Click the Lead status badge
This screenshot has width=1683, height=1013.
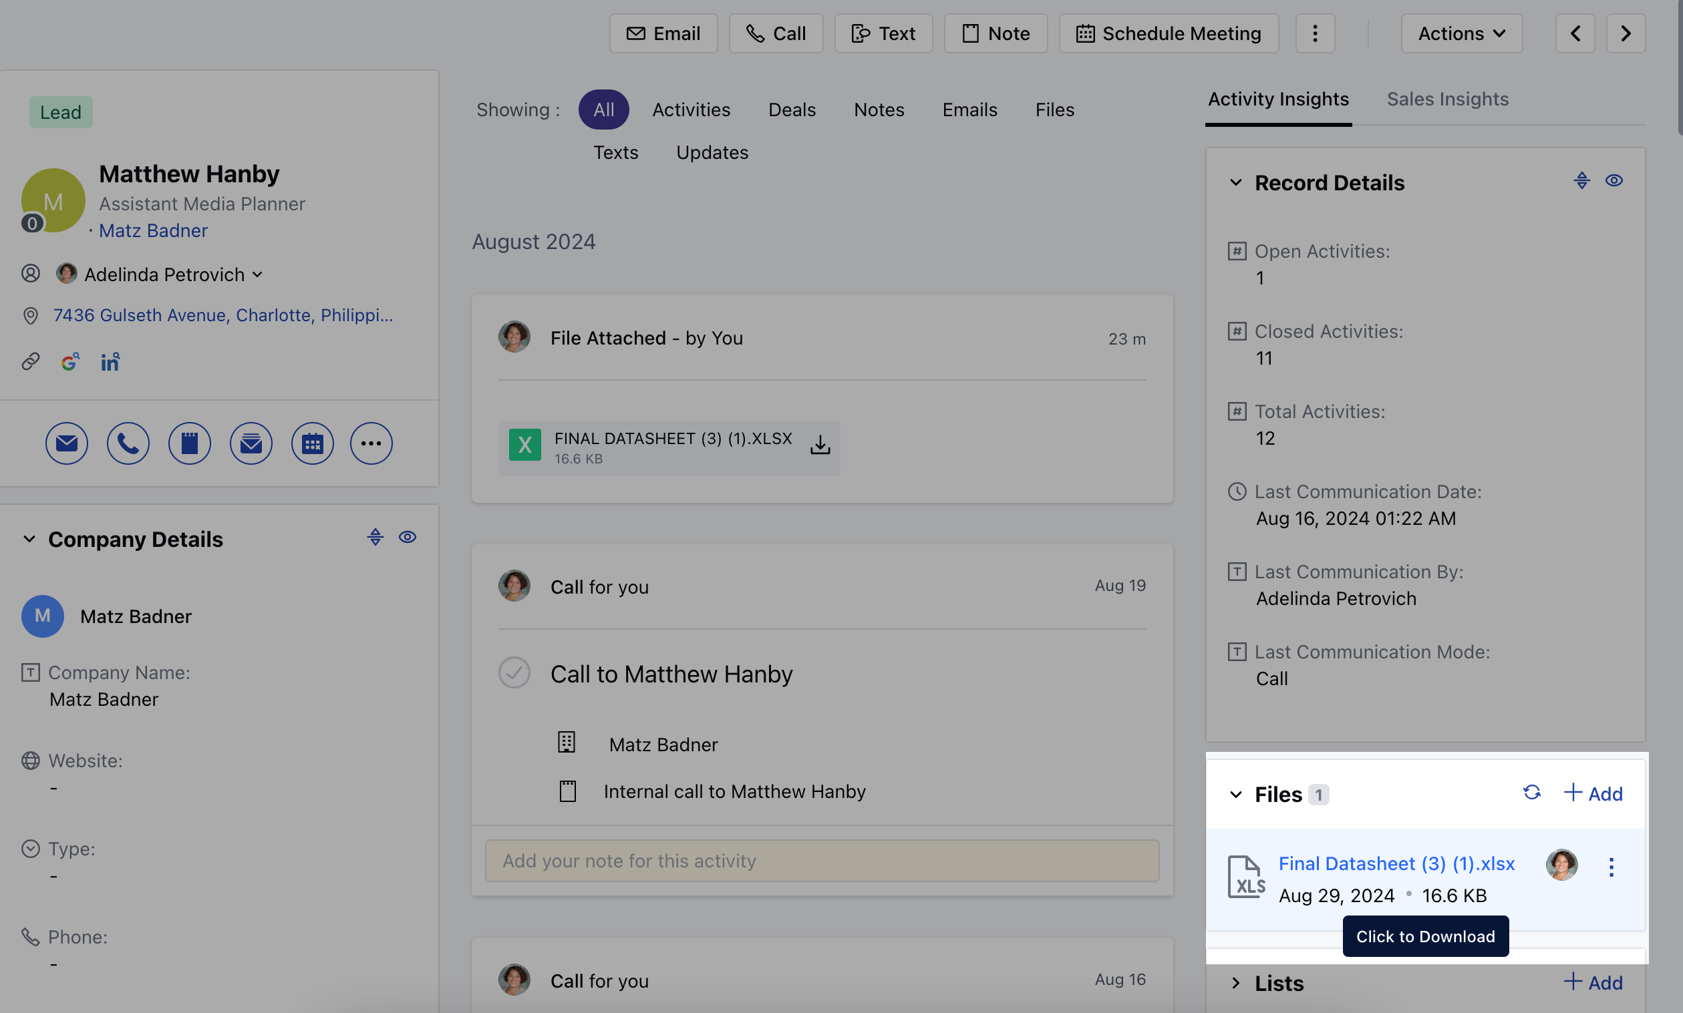tap(60, 112)
